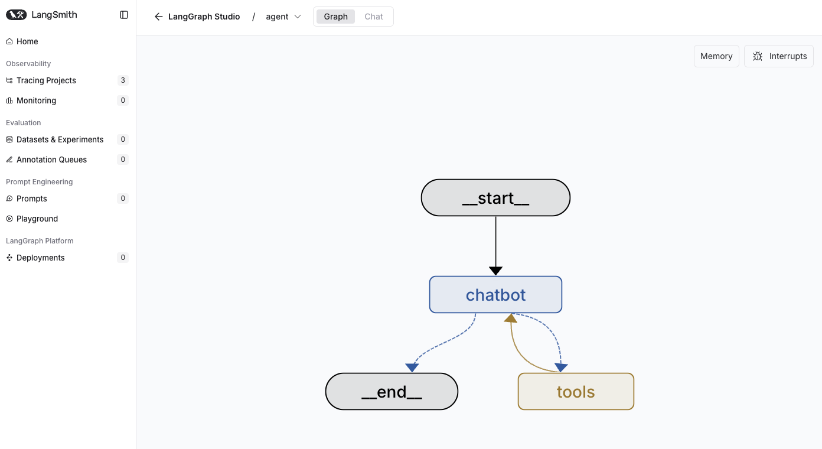
Task: Click the Home house icon
Action: 9,41
